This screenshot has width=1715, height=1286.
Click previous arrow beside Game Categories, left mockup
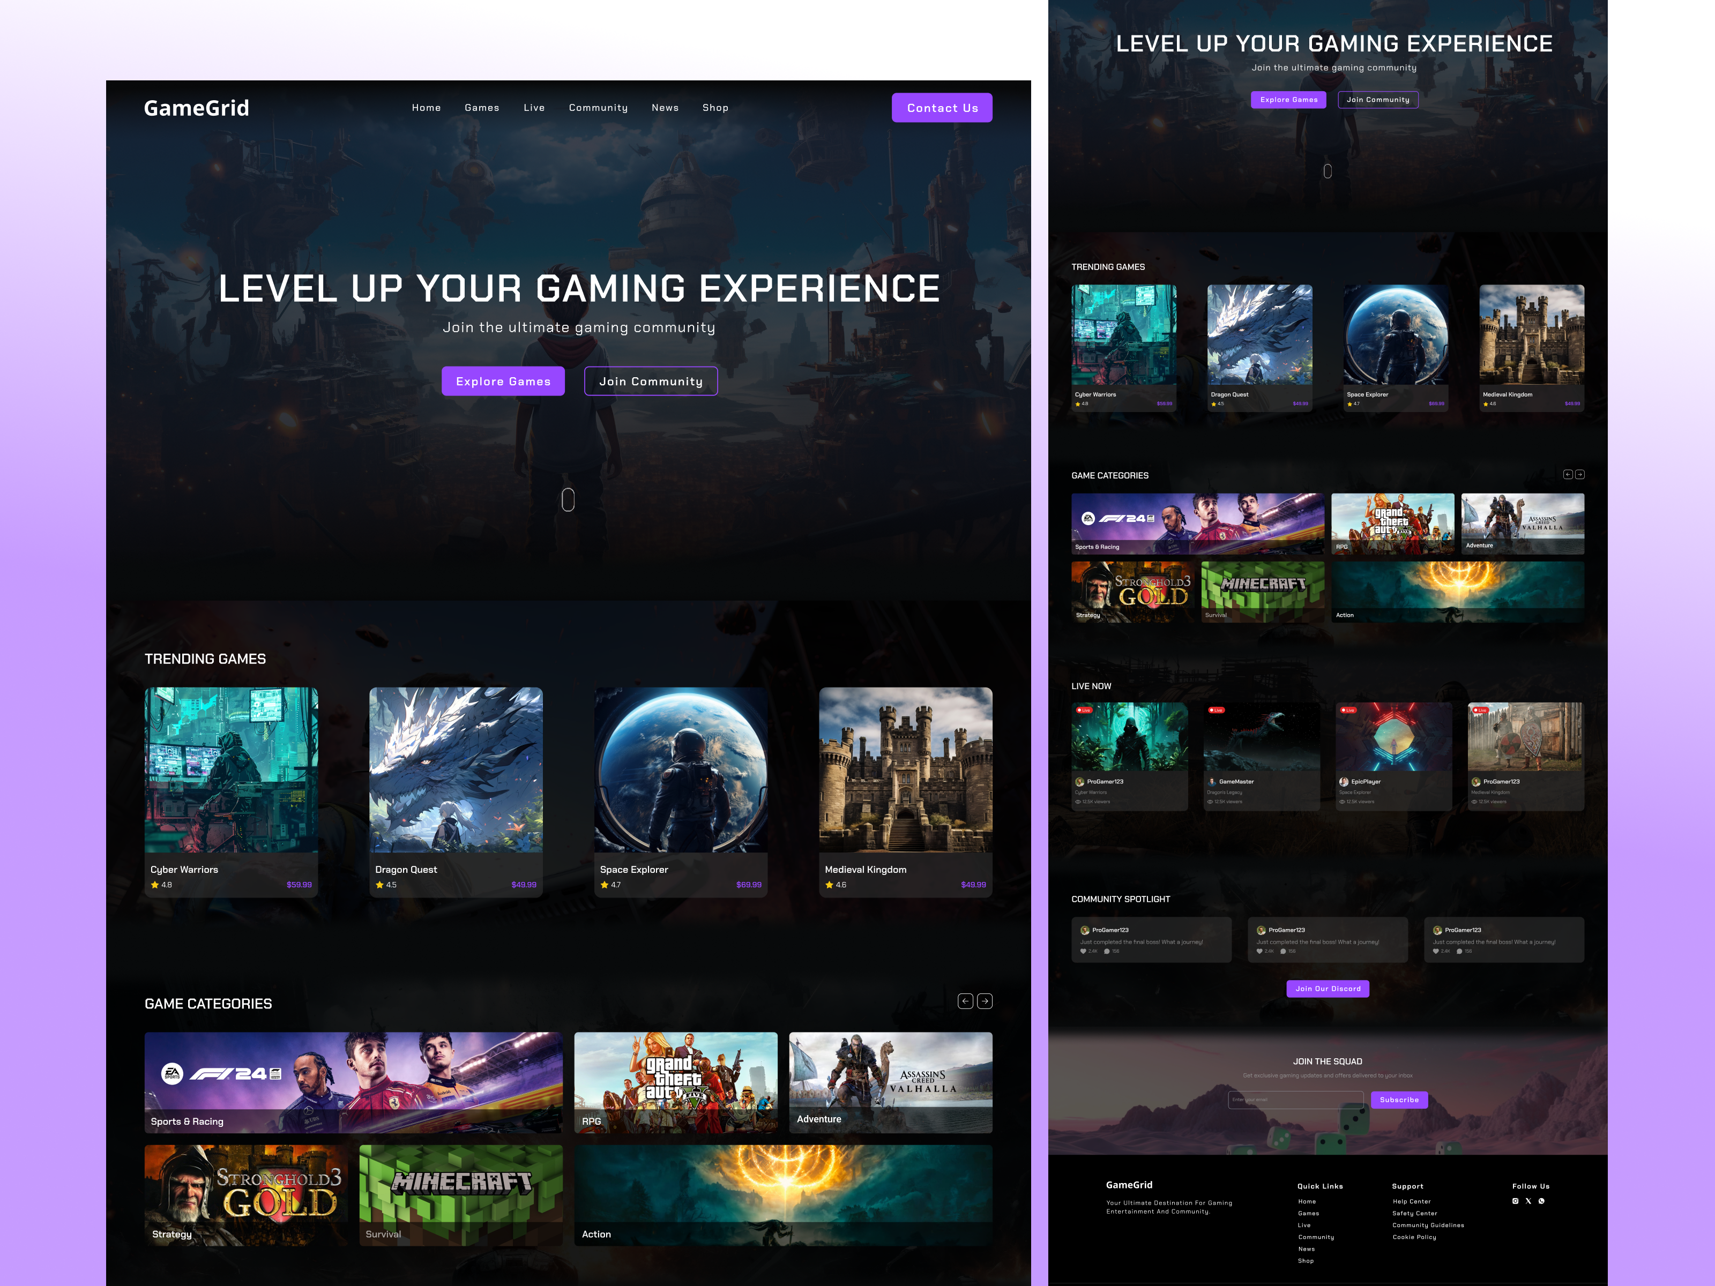click(x=965, y=1001)
